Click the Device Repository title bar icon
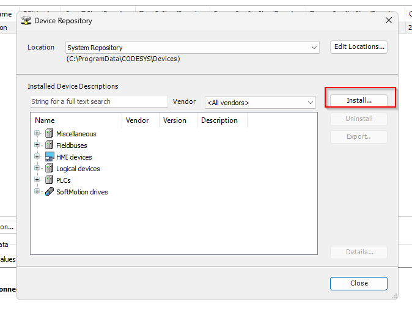 [x=26, y=21]
